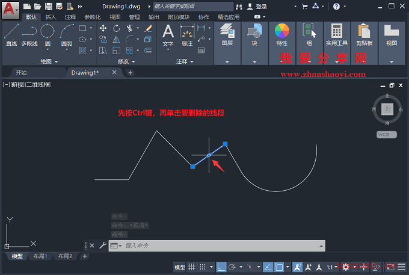Screen dimensions: 409x275
Task: Open the Text (文字) tool
Action: tap(168, 35)
